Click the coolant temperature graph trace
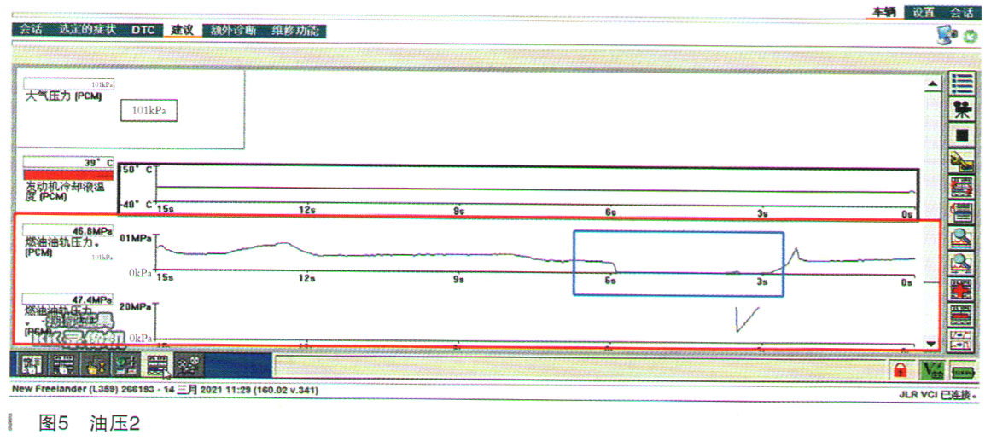The image size is (991, 441). coord(534,189)
